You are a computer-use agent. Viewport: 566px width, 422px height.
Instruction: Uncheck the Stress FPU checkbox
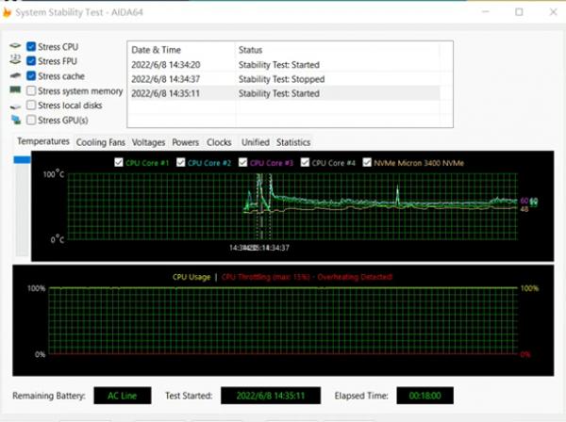point(31,61)
